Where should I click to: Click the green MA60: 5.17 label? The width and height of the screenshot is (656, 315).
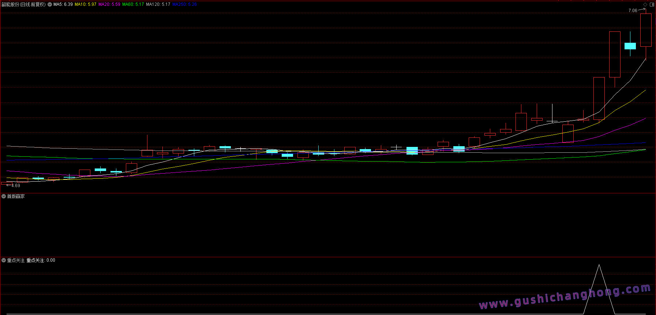(133, 4)
